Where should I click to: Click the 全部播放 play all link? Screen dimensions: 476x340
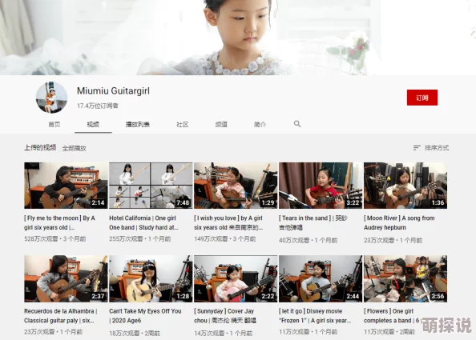pos(74,148)
